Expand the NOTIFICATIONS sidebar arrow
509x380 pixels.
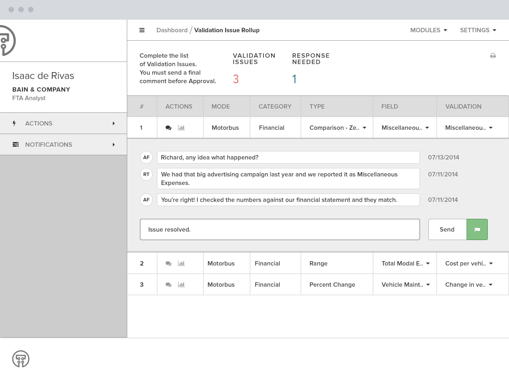114,145
